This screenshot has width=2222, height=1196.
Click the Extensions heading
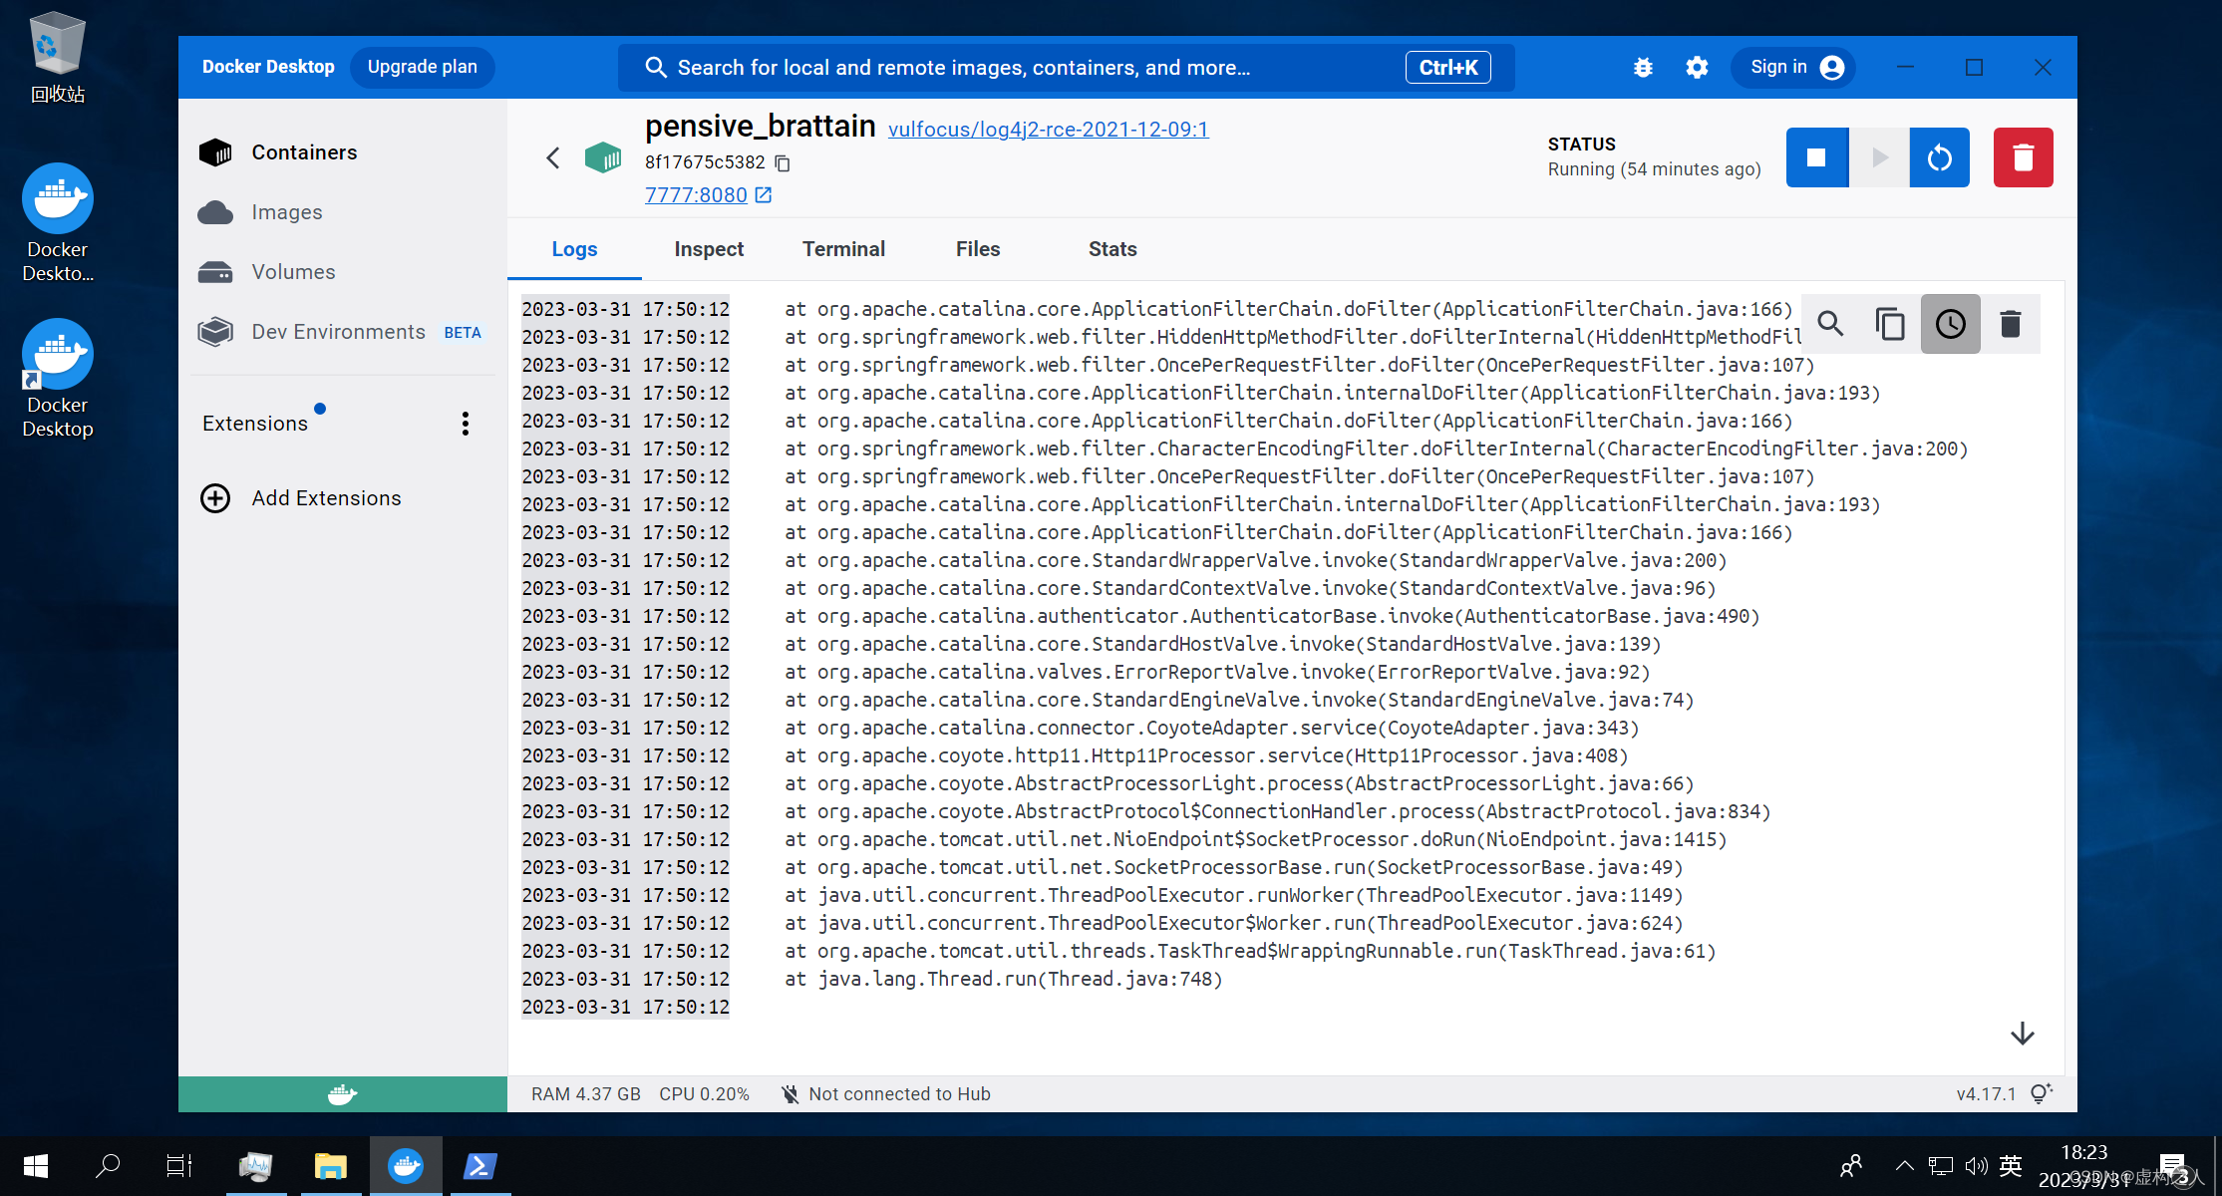click(x=255, y=424)
